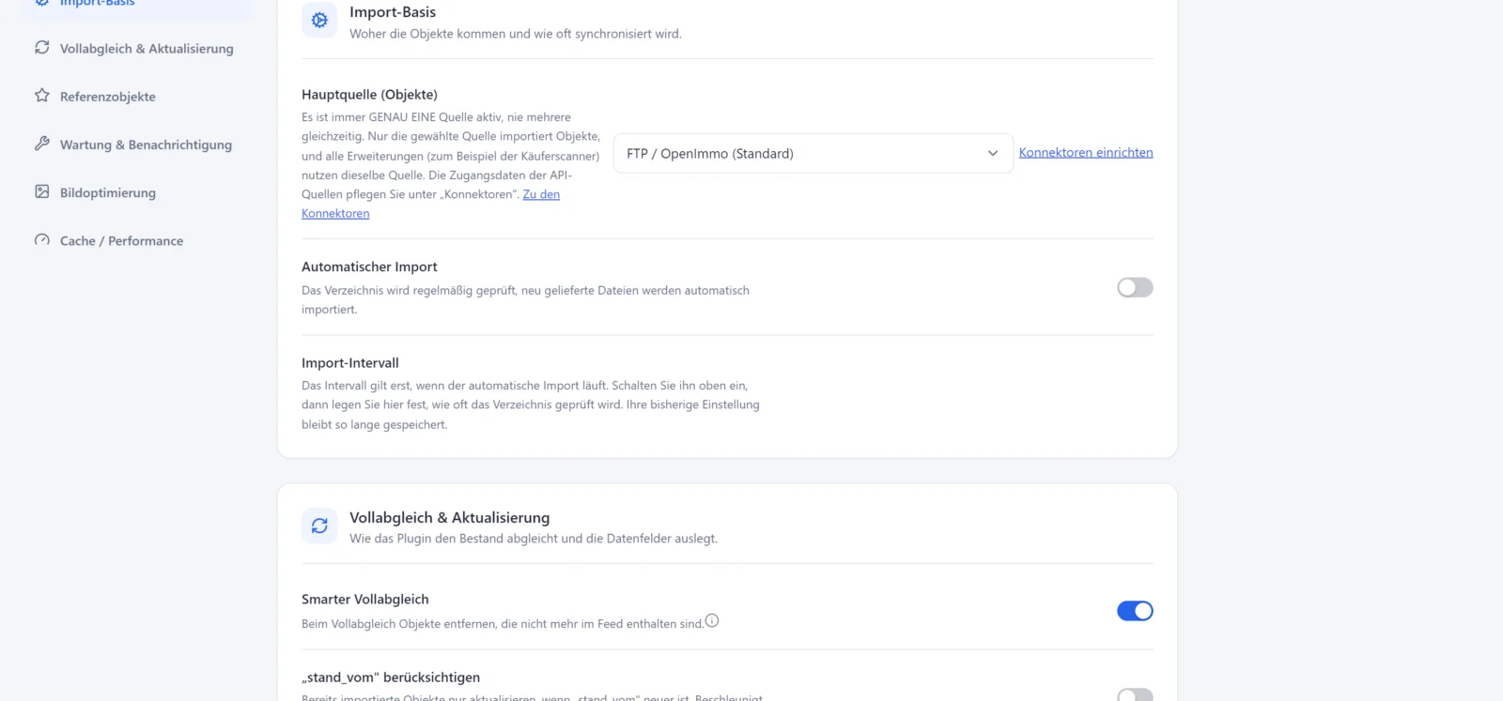
Task: Follow the Konnektoren einrichten link
Action: (x=1086, y=152)
